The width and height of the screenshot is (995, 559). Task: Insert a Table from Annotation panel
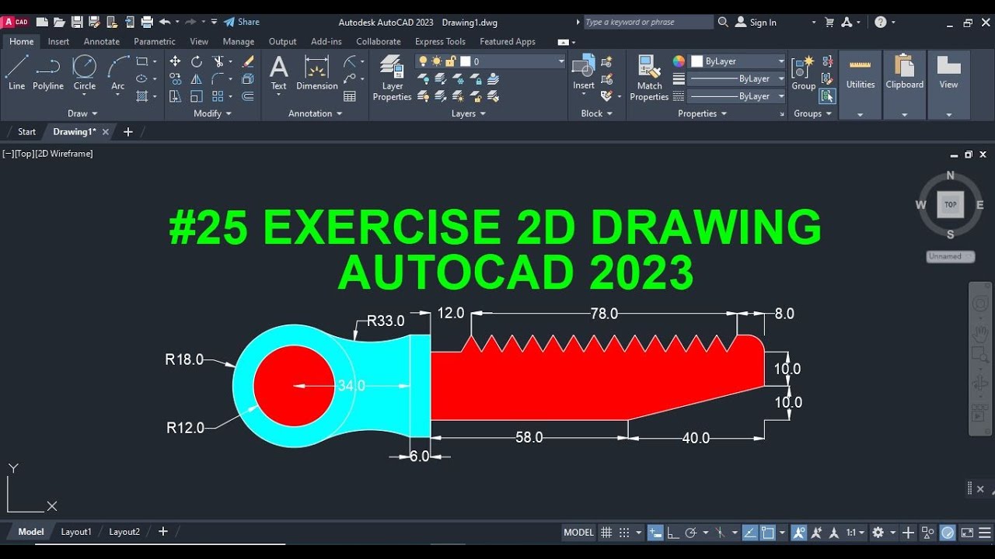(350, 96)
